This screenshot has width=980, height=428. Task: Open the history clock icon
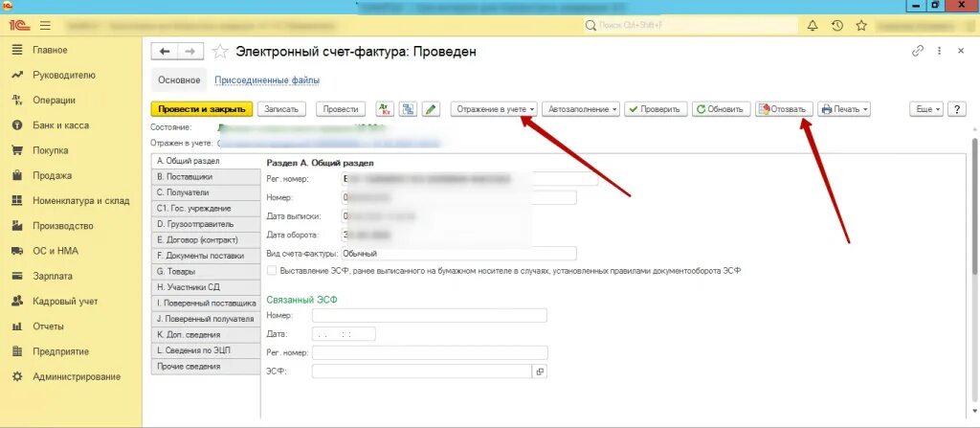click(x=836, y=26)
